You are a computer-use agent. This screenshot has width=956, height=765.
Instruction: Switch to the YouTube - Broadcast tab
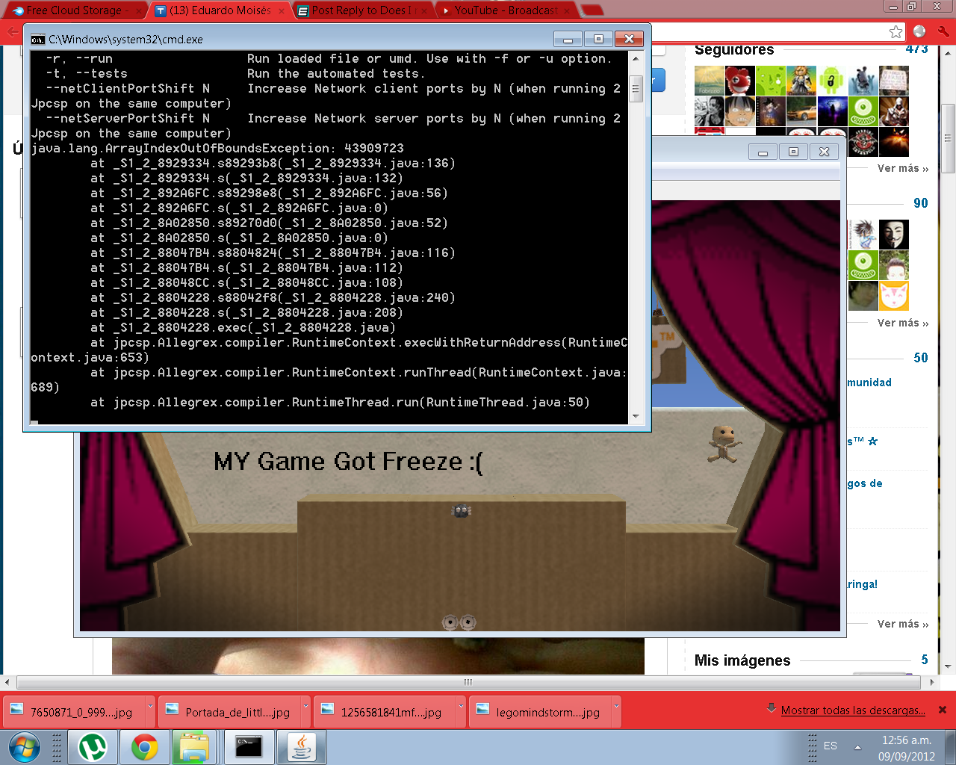click(506, 10)
